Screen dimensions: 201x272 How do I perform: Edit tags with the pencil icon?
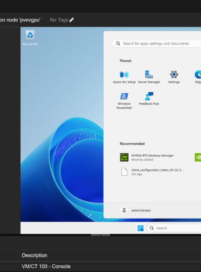tap(72, 20)
